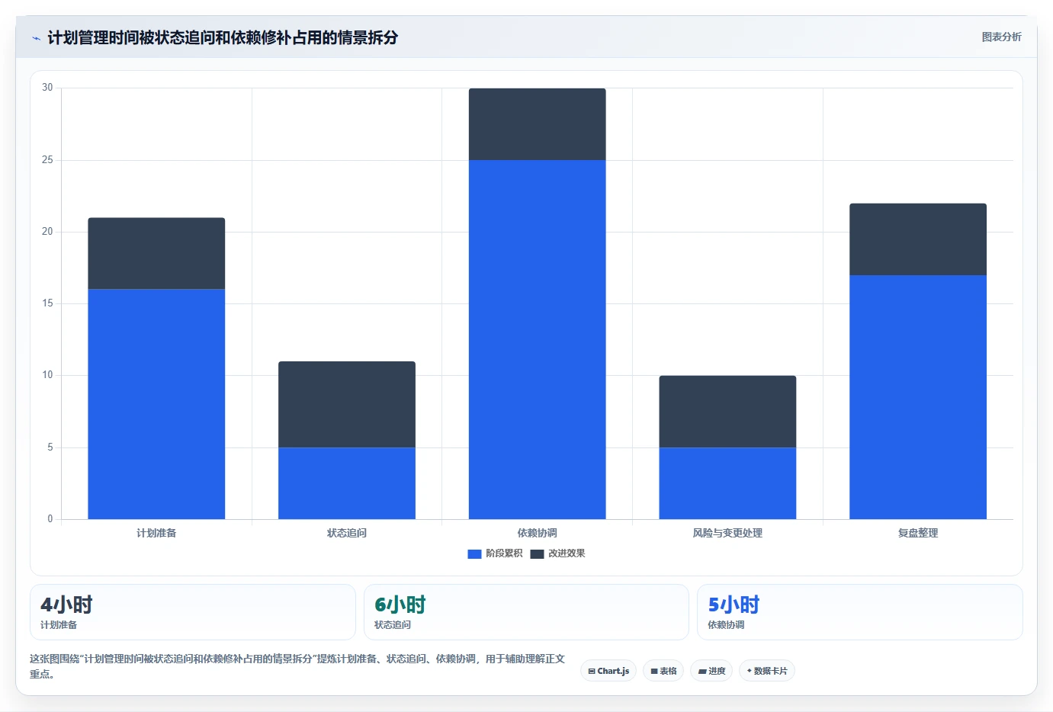
Task: Click the blue 状态追问 bar segment
Action: 347,483
